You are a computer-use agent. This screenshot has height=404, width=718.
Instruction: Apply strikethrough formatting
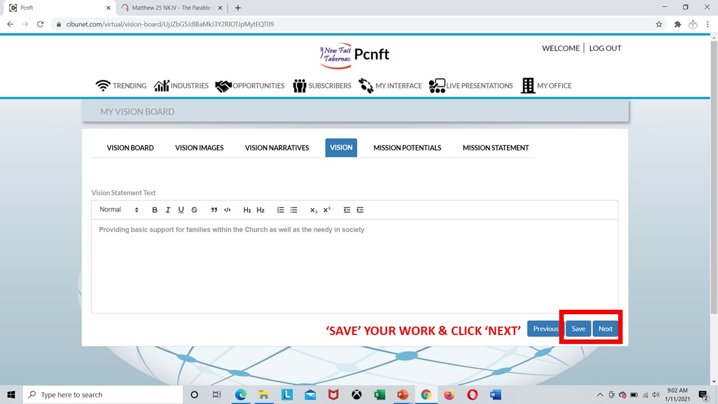click(x=194, y=210)
